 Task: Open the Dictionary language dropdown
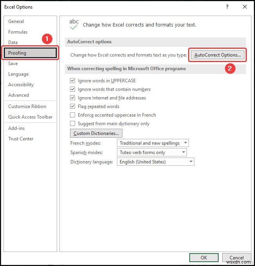click(x=156, y=162)
